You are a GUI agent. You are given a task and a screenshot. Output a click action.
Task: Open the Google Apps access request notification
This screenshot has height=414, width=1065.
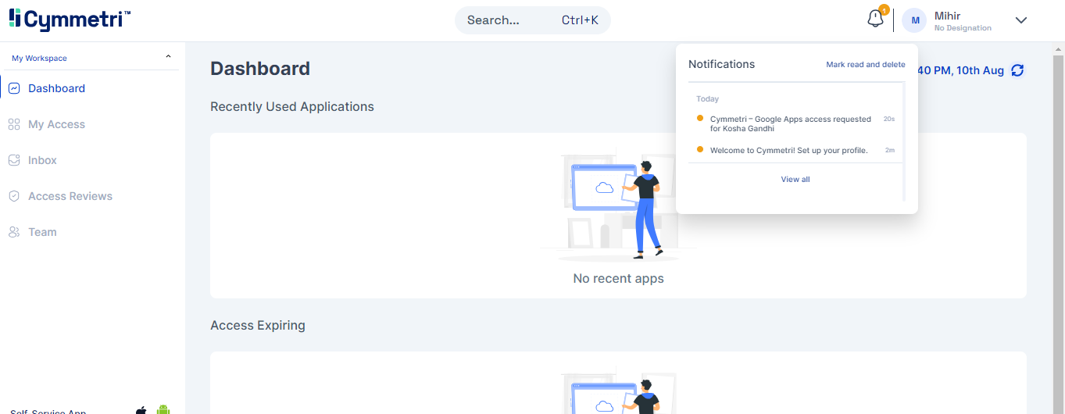790,123
